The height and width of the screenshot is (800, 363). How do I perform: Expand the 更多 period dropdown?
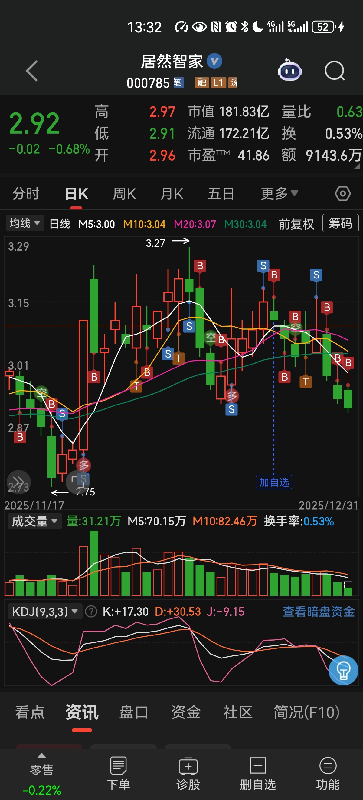click(279, 193)
